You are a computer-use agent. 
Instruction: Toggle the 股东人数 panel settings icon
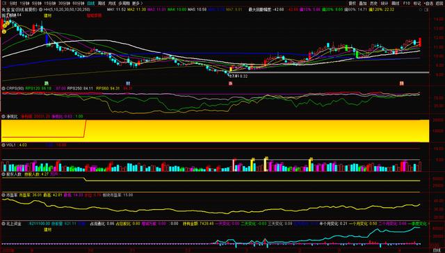3,174
